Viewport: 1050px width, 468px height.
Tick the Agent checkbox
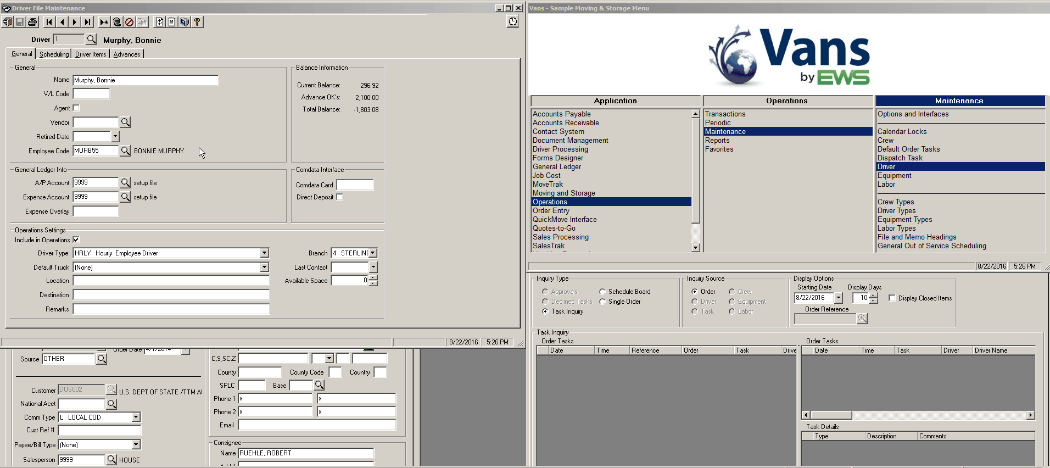click(x=76, y=108)
